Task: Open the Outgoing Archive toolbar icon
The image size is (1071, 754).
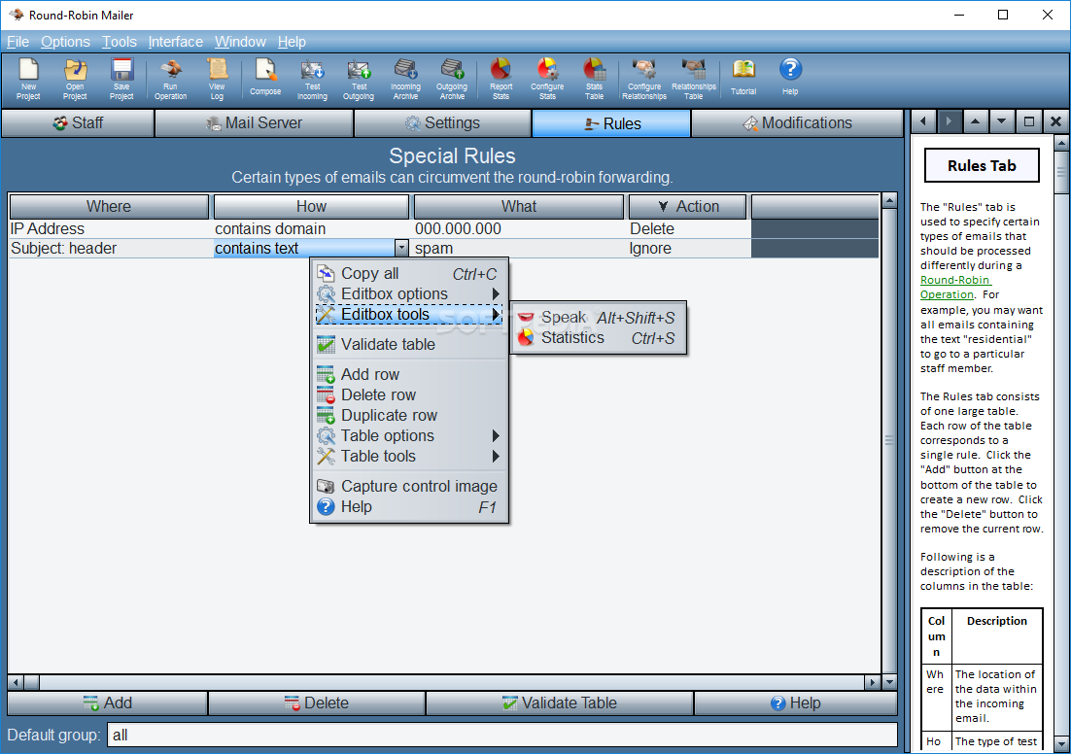Action: (452, 80)
